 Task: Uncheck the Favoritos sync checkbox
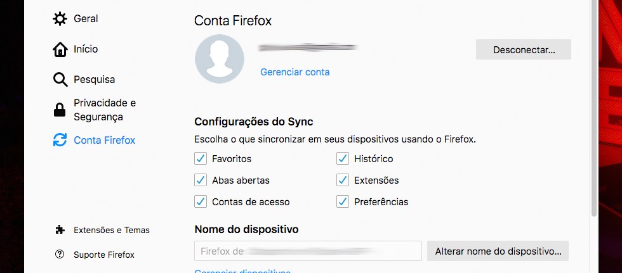tap(201, 158)
